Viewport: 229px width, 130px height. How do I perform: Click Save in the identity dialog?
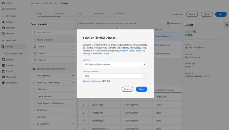(141, 89)
